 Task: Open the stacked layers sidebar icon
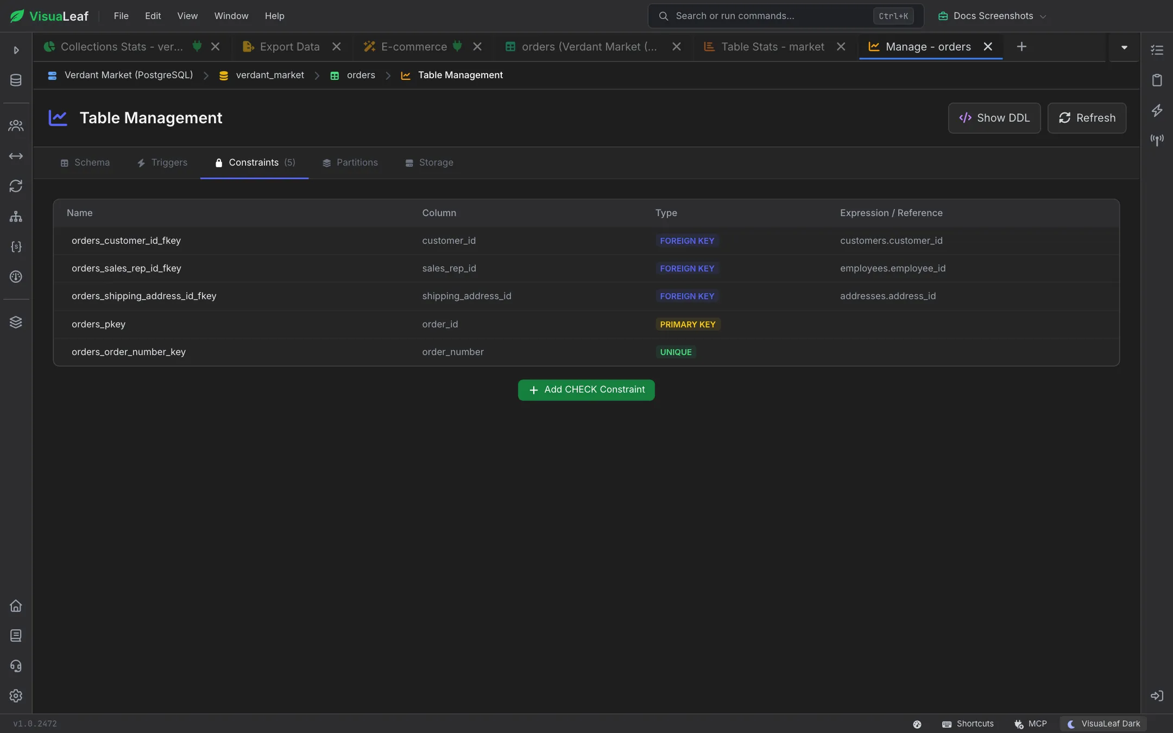tap(16, 323)
